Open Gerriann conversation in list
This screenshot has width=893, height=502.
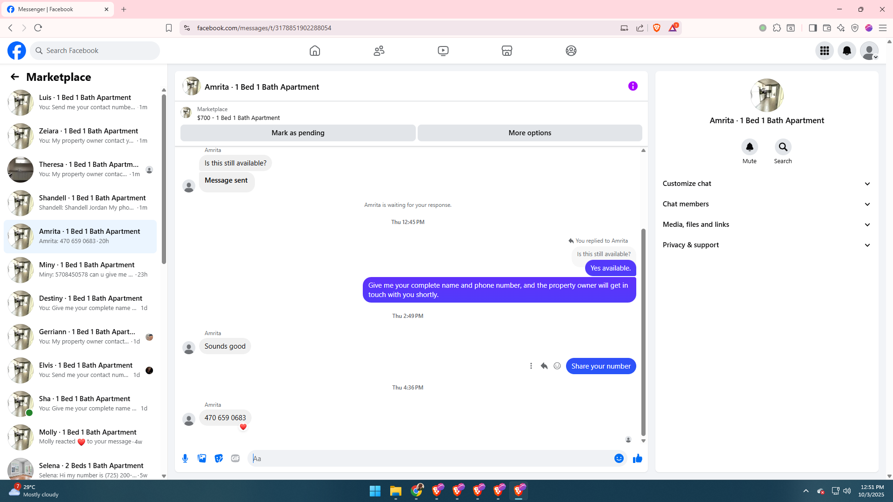[x=80, y=337]
